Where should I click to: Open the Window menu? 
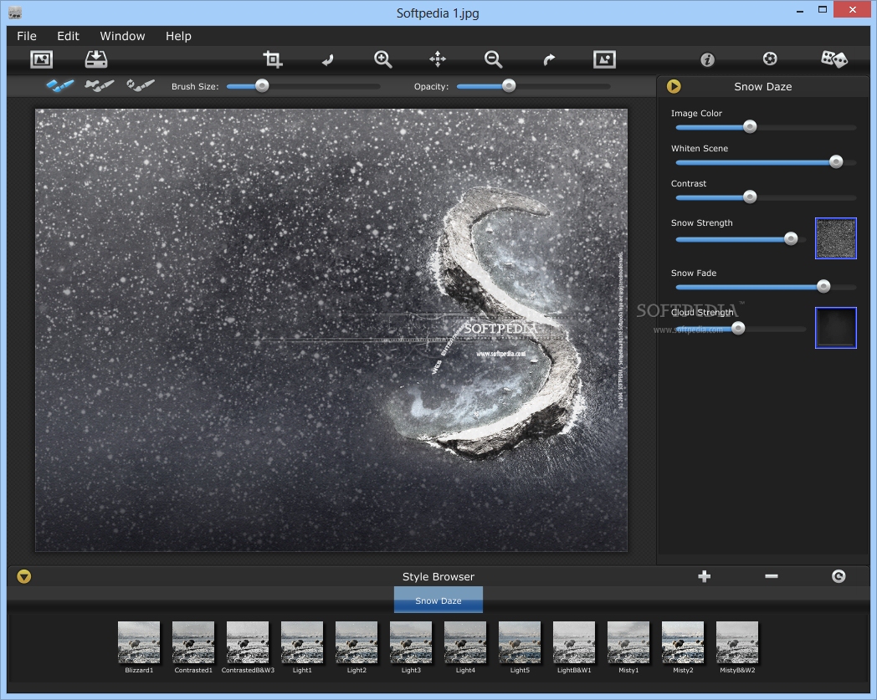122,36
